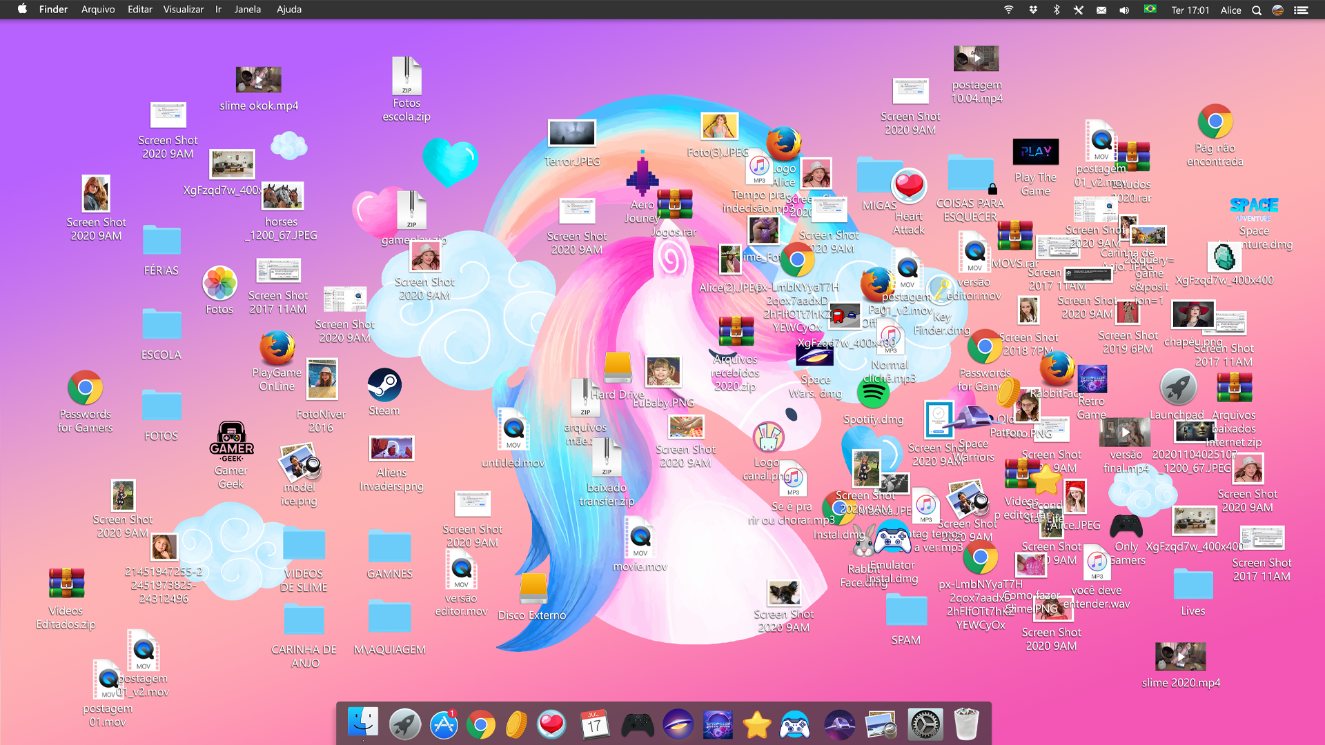1325x745 pixels.
Task: Open the volume control in menu bar
Action: [x=1124, y=10]
